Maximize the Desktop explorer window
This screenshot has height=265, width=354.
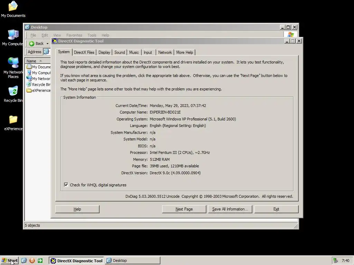288,27
